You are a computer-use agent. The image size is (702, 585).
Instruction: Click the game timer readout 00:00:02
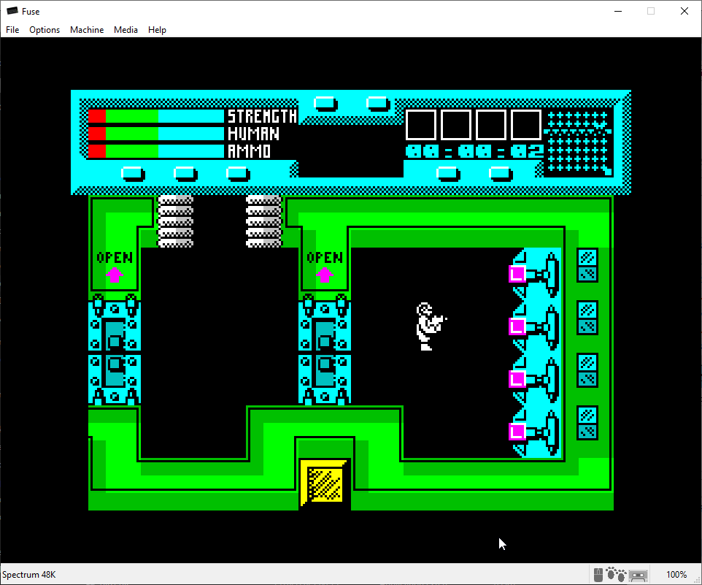[474, 151]
